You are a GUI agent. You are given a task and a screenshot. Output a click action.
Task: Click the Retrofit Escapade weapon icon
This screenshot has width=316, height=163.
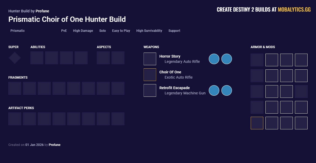(x=150, y=90)
